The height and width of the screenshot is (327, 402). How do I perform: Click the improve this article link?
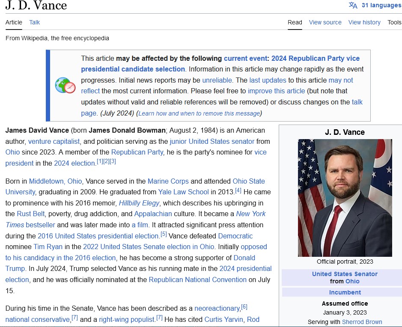pos(277,91)
